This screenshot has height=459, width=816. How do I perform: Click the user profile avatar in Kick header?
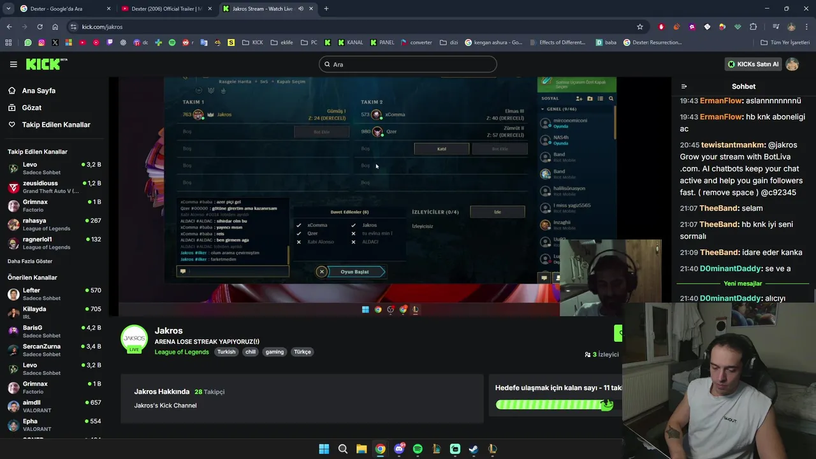(792, 64)
